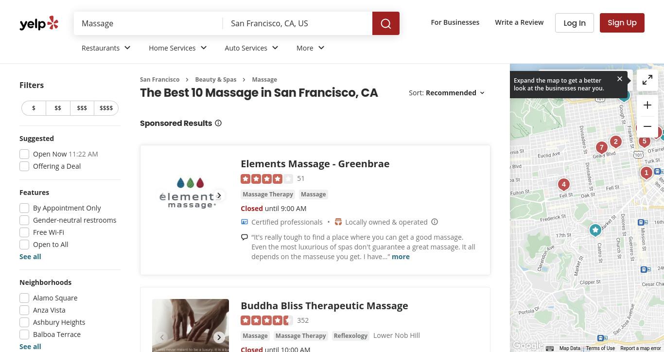Tick the Alamo Square neighborhood checkbox
This screenshot has height=352, width=664.
point(24,298)
